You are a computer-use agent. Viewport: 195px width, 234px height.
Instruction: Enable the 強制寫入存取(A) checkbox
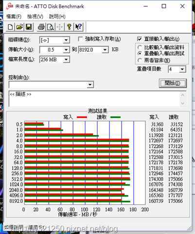tap(80, 39)
